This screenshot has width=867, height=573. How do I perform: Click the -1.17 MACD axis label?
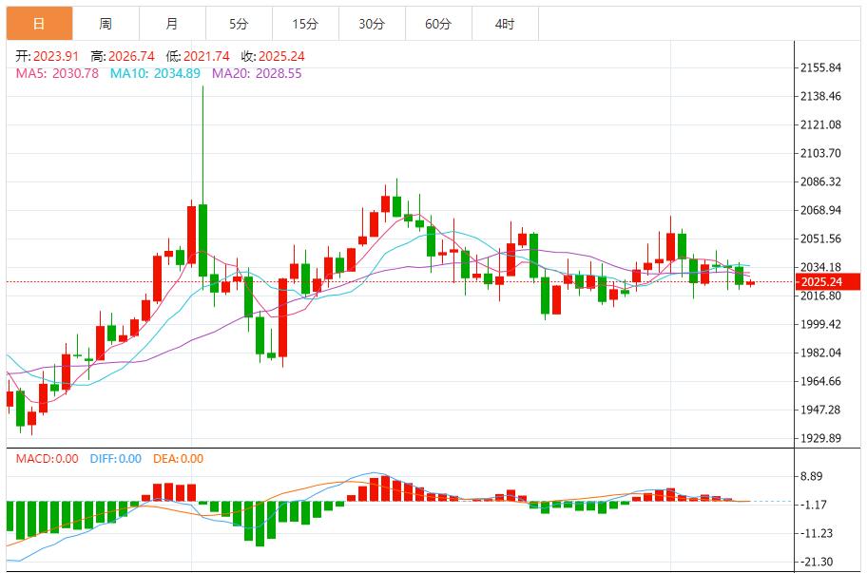click(814, 505)
